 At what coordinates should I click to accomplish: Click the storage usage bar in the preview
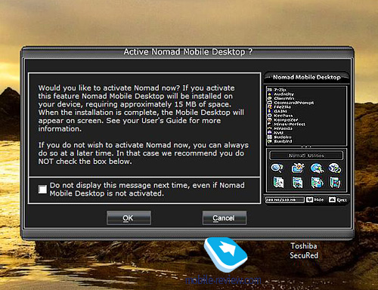pos(285,199)
